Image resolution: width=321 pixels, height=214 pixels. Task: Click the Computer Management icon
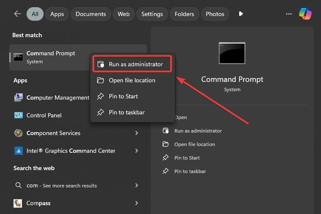coord(18,98)
